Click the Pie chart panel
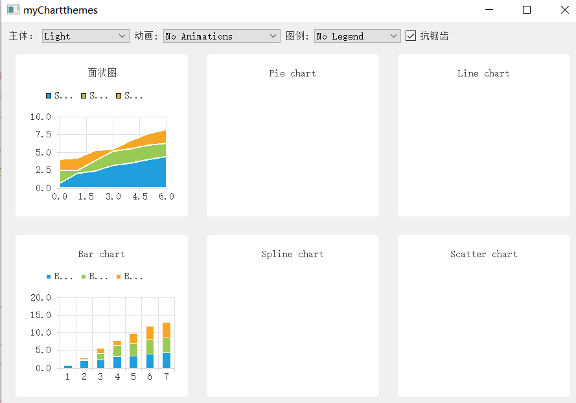This screenshot has width=576, height=403. (x=292, y=136)
